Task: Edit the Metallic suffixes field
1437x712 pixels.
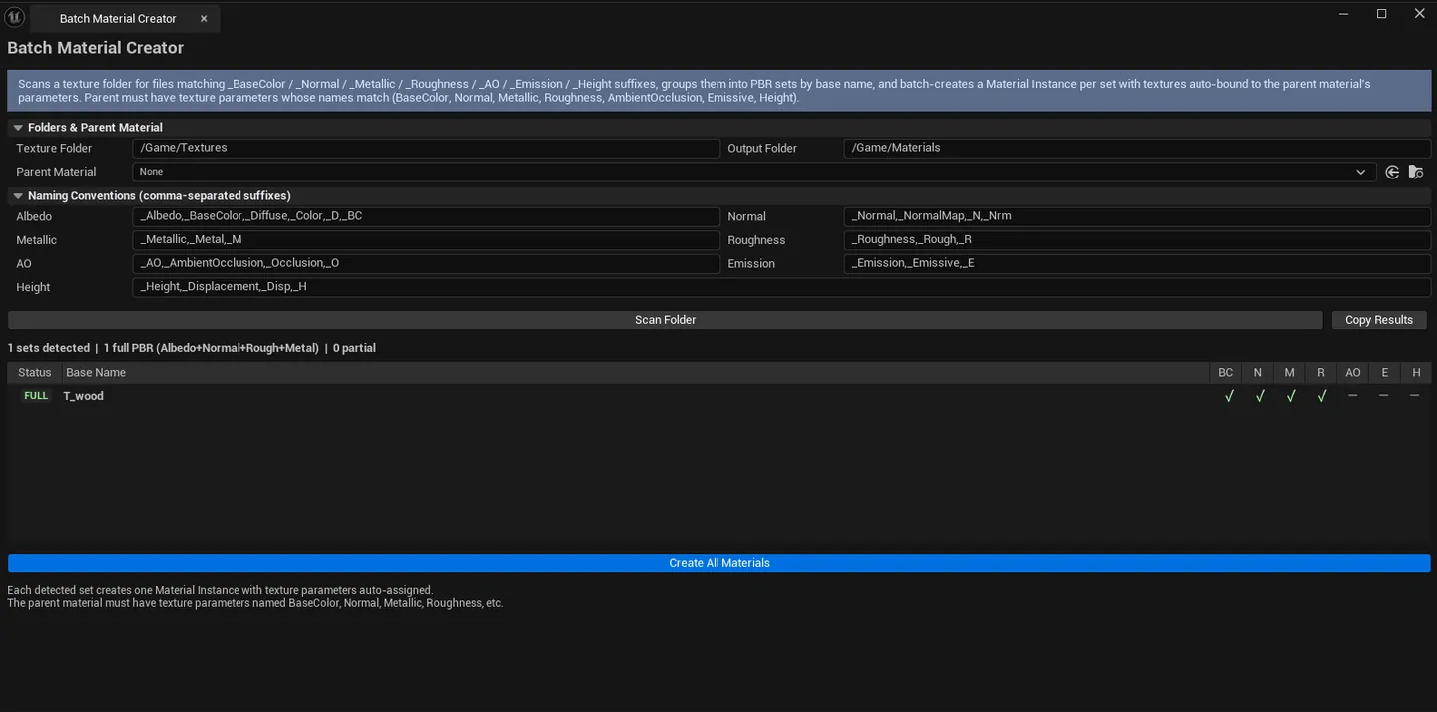Action: (x=426, y=240)
